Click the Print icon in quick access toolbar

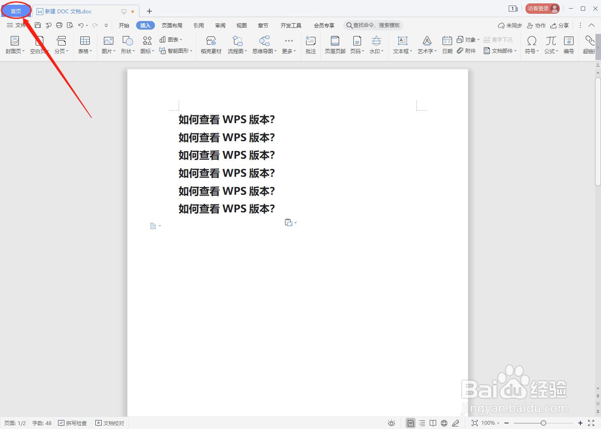(x=59, y=25)
